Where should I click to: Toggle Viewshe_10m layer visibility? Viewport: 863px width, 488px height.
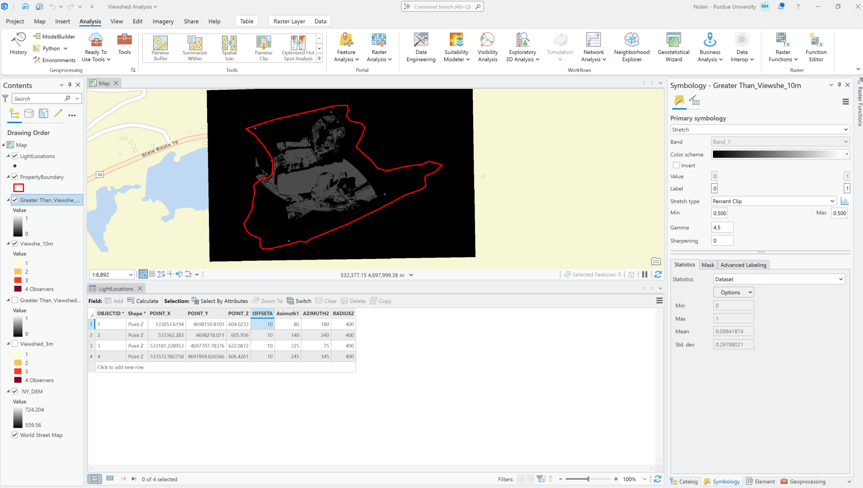pos(15,244)
